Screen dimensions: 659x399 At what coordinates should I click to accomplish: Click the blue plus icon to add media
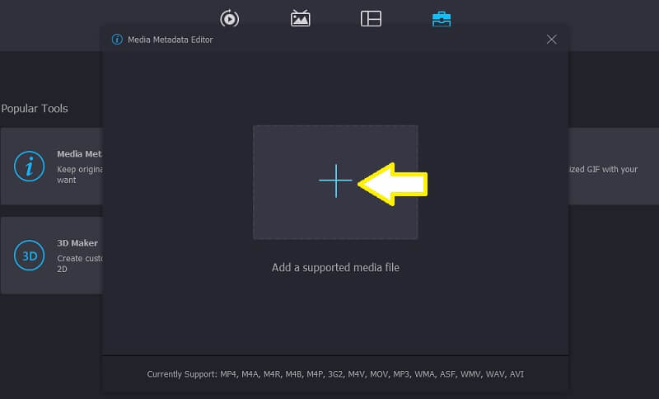tap(335, 181)
